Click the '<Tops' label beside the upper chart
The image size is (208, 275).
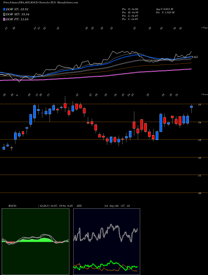pos(204,28)
